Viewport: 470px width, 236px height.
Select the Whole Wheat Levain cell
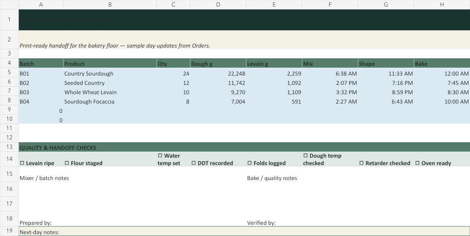click(110, 91)
